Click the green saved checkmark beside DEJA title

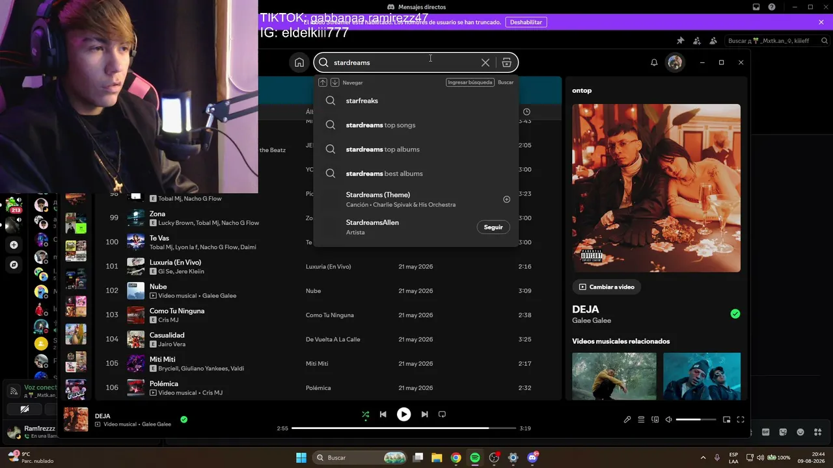click(735, 314)
